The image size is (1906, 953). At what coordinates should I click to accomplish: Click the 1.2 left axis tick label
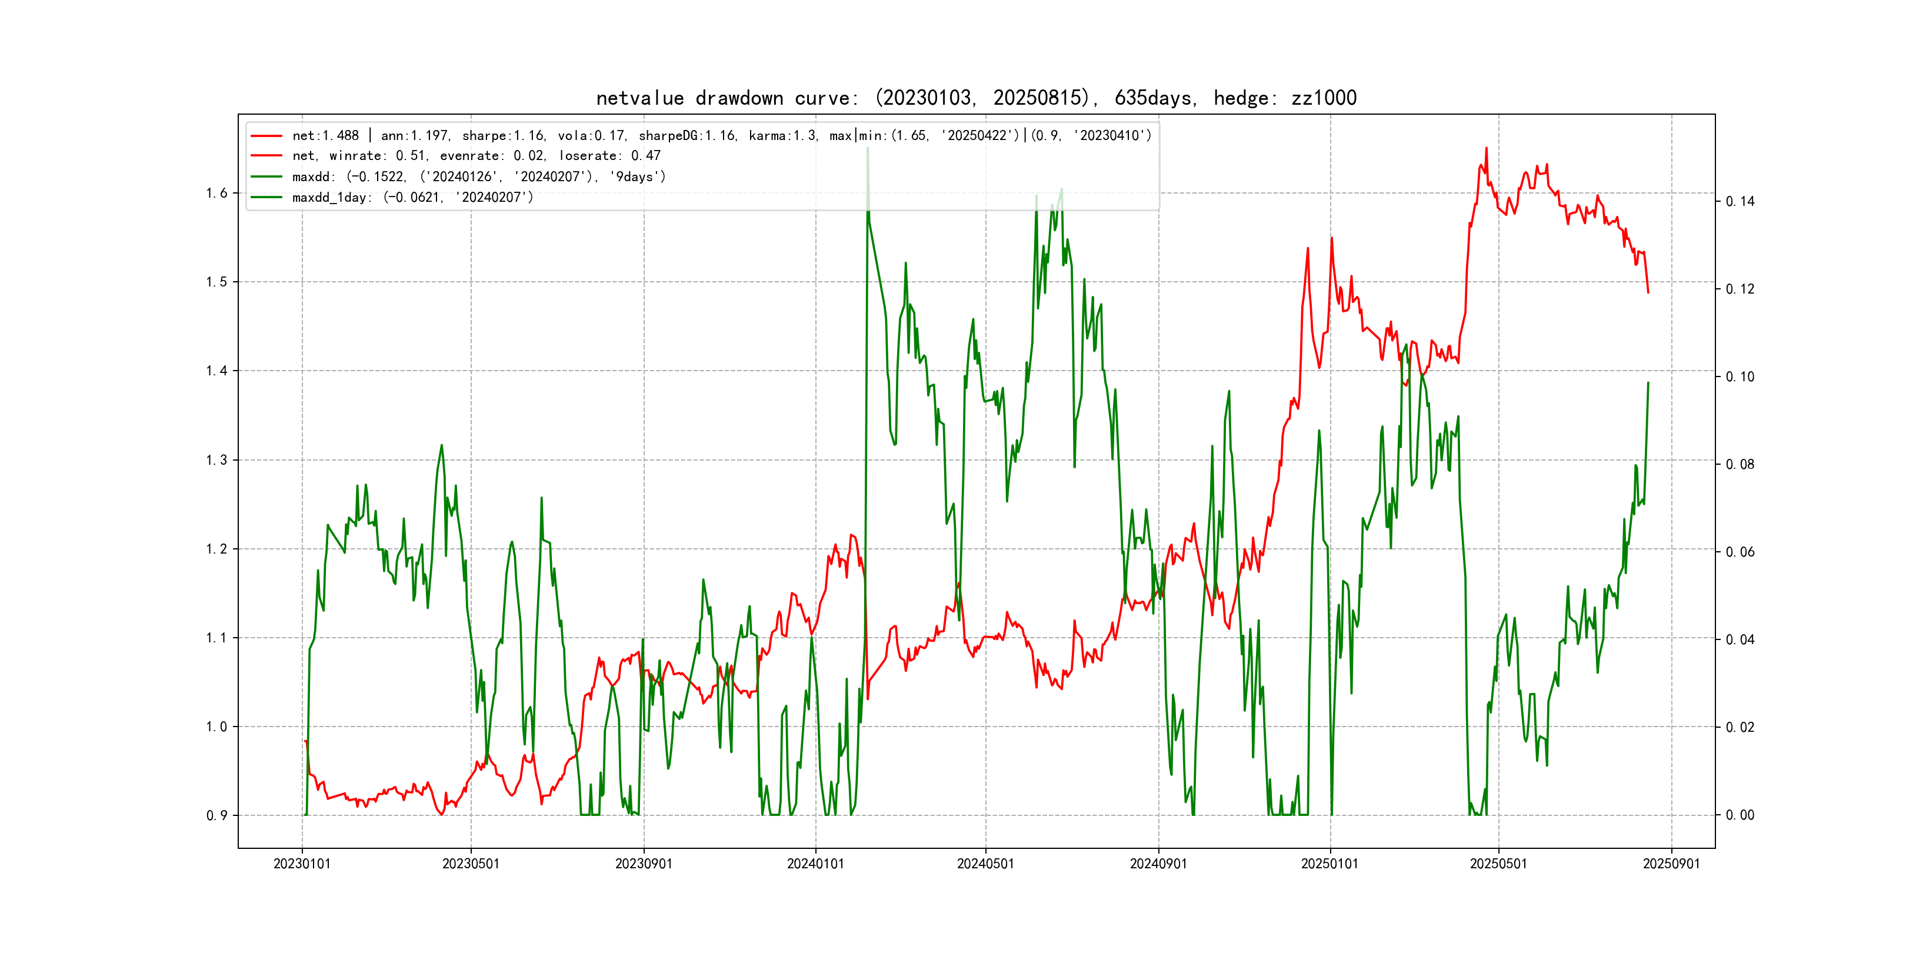217,549
